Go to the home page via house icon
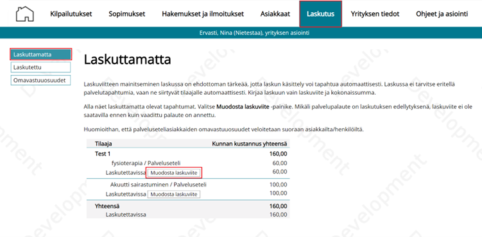 [24, 14]
